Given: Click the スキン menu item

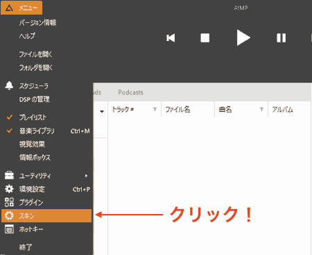Looking at the screenshot, I should pos(46,215).
